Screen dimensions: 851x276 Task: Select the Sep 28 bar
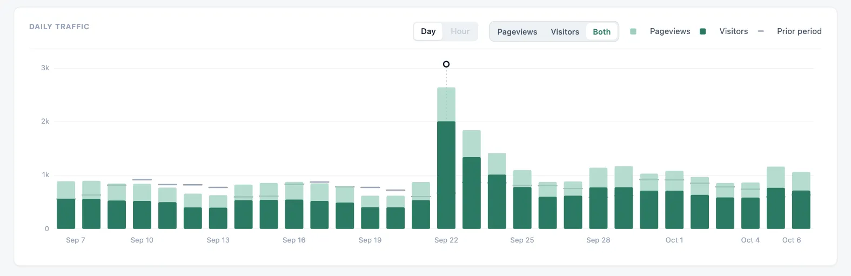pyautogui.click(x=598, y=198)
